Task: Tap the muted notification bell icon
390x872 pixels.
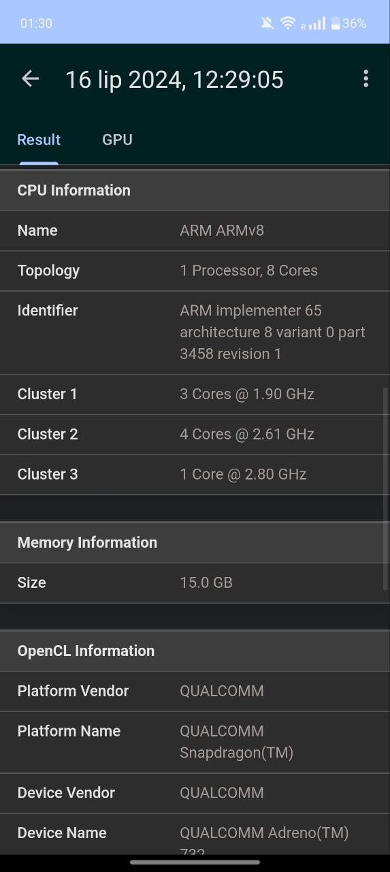Action: tap(267, 24)
